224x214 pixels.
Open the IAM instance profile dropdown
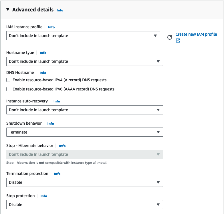click(x=83, y=36)
